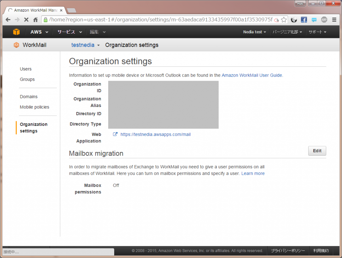Click the Organization settings breadcrumb text
Image resolution: width=342 pixels, height=258 pixels.
pyautogui.click(x=132, y=45)
